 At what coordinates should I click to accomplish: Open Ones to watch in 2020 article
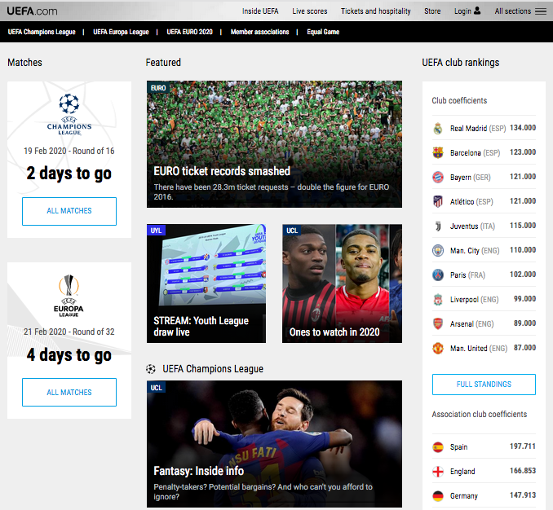click(334, 332)
